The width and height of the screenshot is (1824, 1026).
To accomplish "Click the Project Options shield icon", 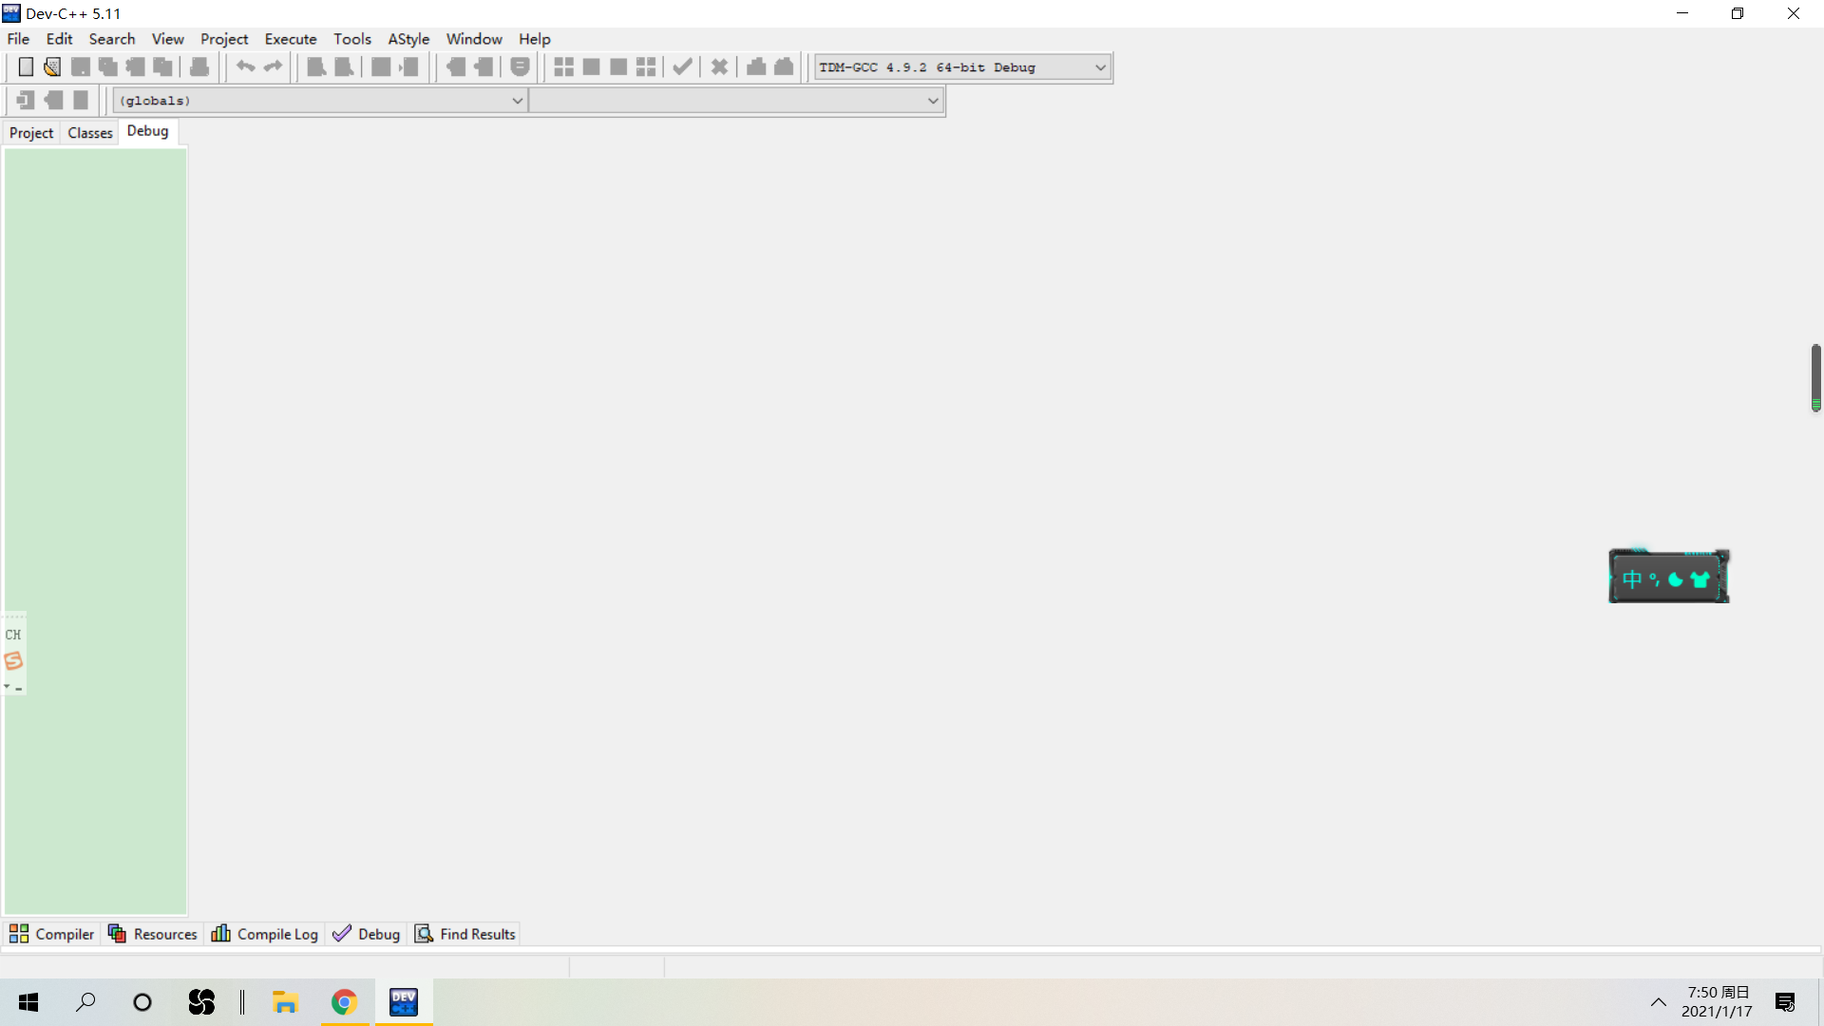I will pyautogui.click(x=520, y=66).
